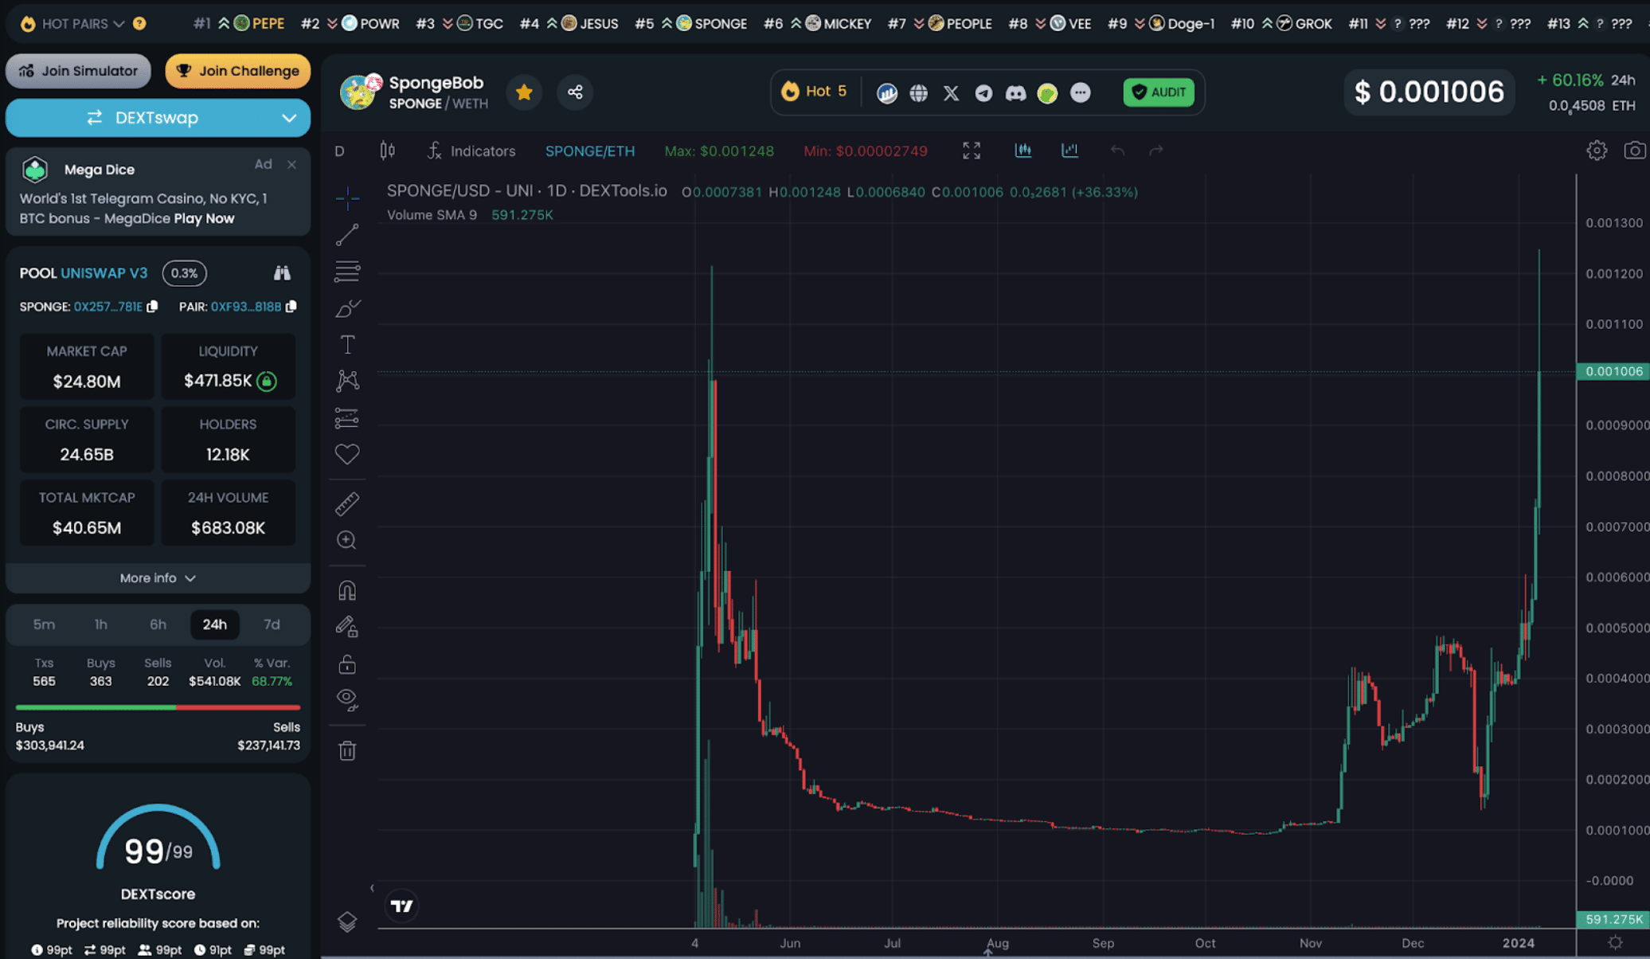
Task: Click the AUDIT button
Action: (x=1159, y=92)
